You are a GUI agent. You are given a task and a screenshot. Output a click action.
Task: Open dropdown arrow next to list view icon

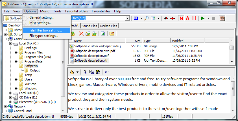pos(141,18)
